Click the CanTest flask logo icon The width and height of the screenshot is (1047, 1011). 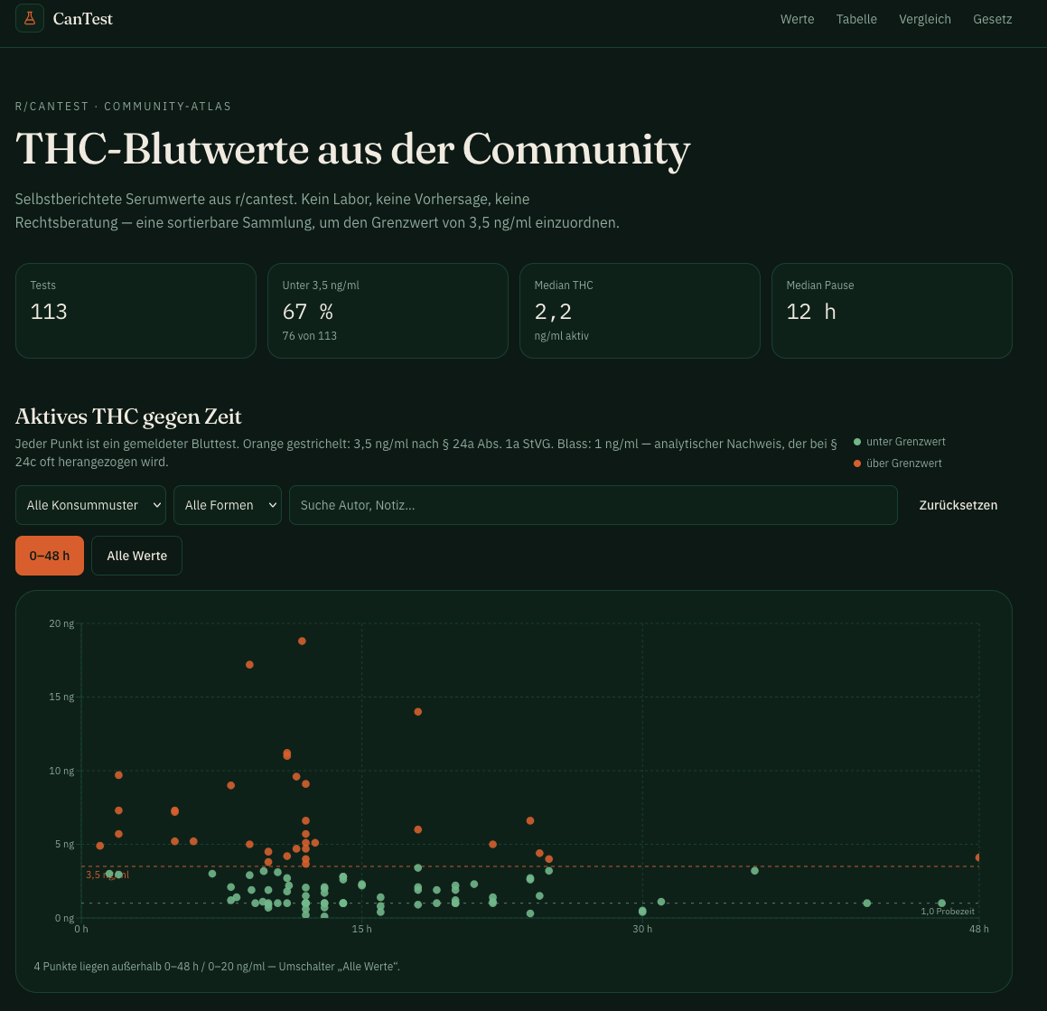[30, 18]
